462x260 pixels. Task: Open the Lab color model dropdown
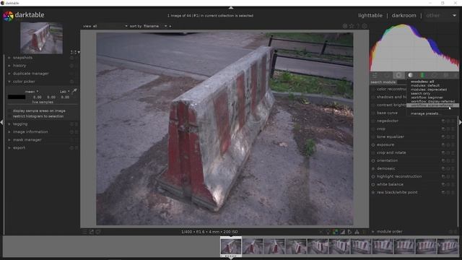[x=64, y=92]
